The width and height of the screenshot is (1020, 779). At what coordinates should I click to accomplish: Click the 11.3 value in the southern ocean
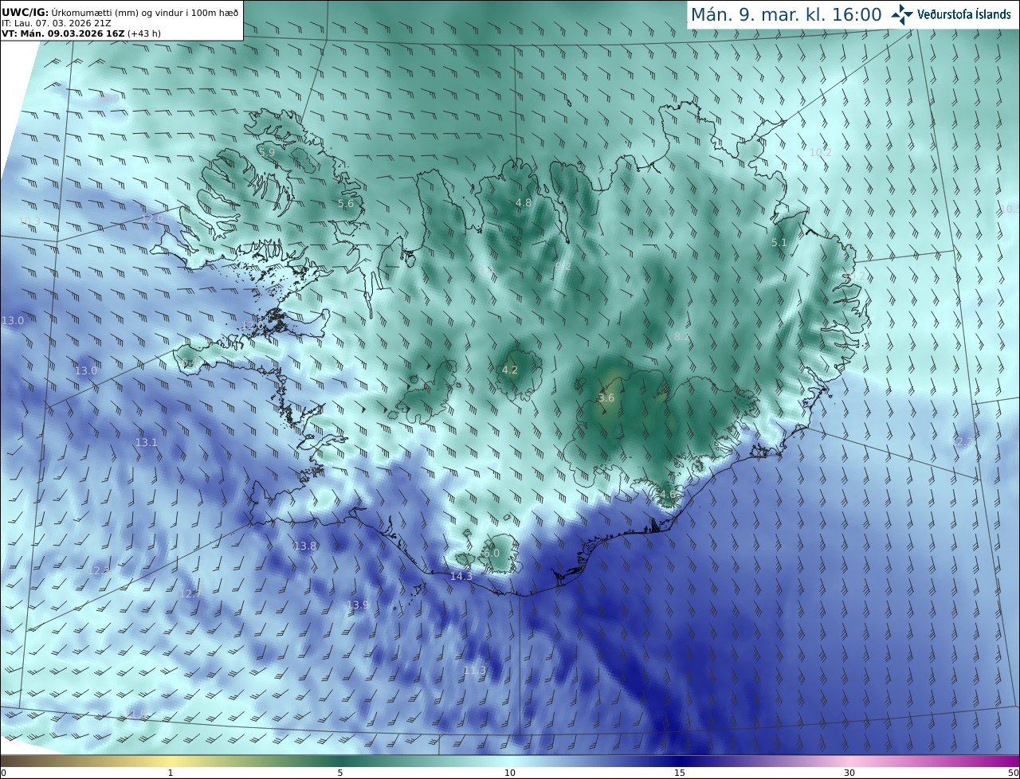coord(475,671)
